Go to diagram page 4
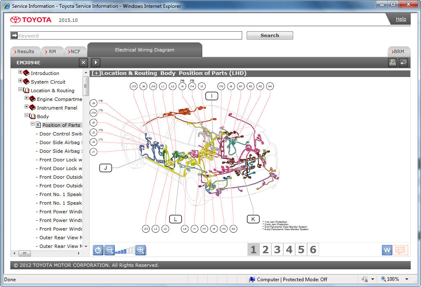The width and height of the screenshot is (421, 287). tap(289, 250)
